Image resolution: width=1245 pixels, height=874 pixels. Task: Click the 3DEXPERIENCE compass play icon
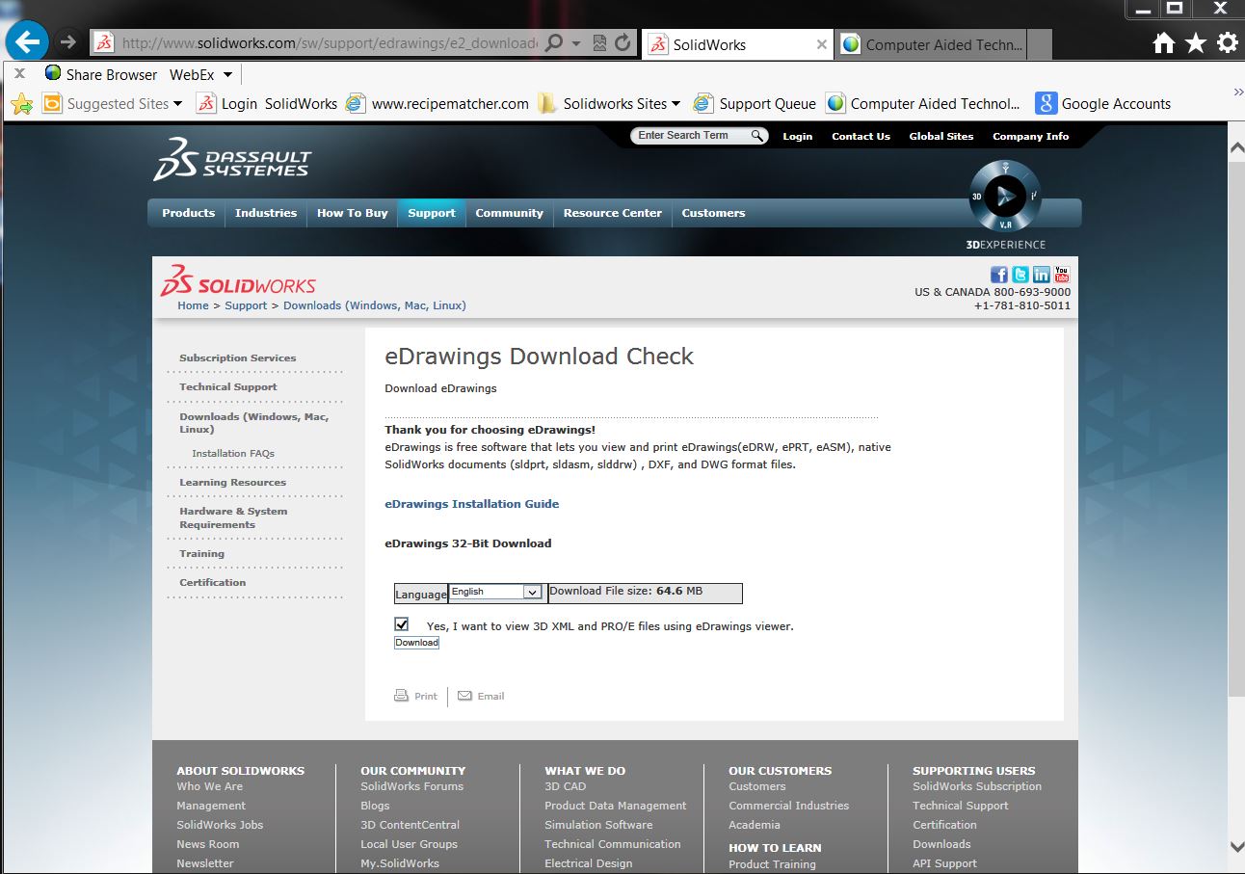(x=1005, y=197)
